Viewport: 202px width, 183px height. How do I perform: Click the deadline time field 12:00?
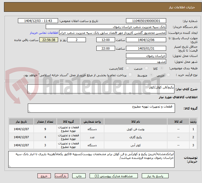pyautogui.click(x=106, y=40)
